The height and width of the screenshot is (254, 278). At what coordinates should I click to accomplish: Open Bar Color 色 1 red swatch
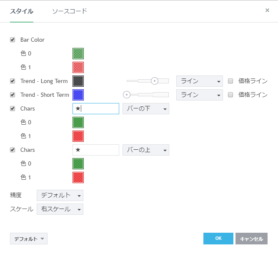(x=78, y=67)
